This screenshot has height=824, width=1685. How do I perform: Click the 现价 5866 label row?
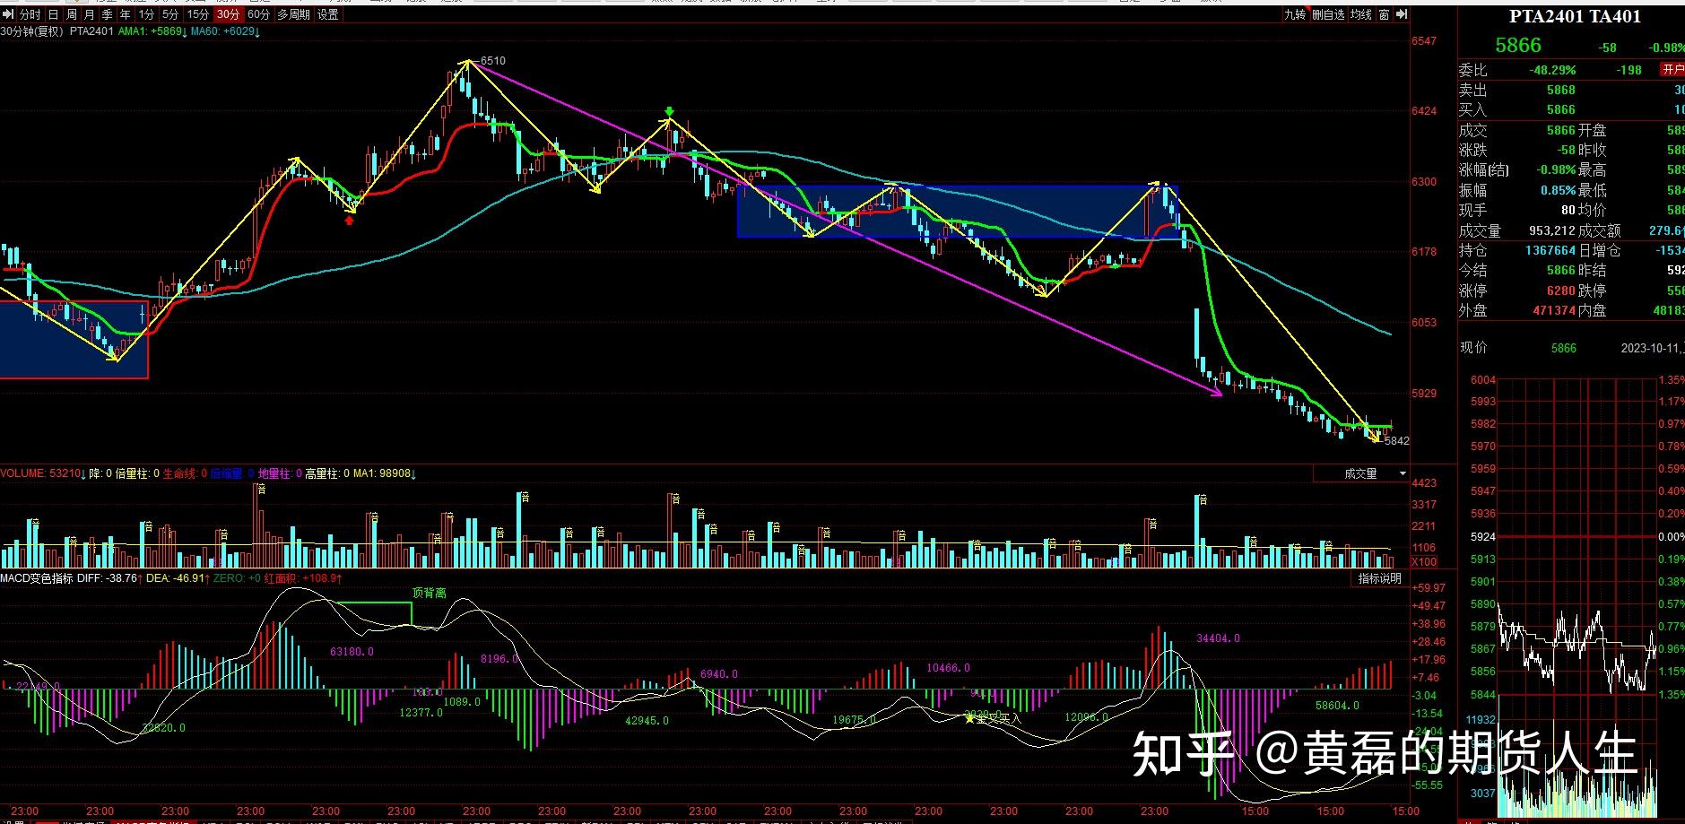pos(1517,348)
